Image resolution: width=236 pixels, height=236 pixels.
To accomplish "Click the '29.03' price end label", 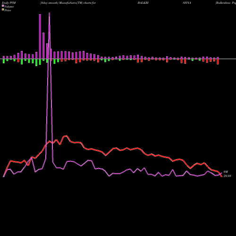I will 227,176.
